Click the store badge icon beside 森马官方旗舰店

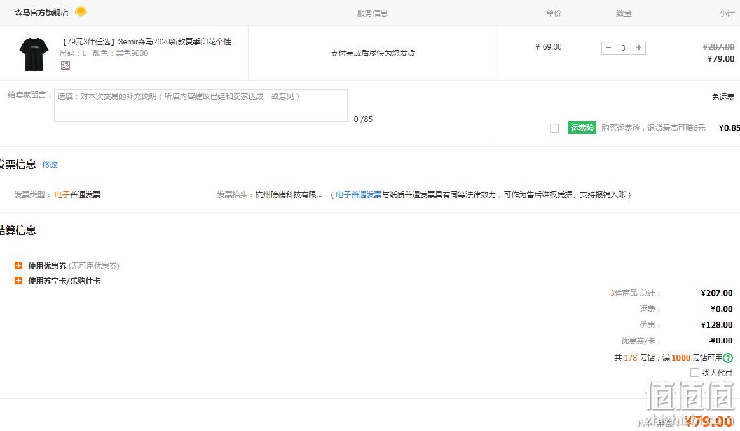(81, 11)
